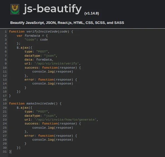The width and height of the screenshot is (165, 157).
Task: Click the '/api/v1/invite/verify' URL string
Action: (57, 64)
